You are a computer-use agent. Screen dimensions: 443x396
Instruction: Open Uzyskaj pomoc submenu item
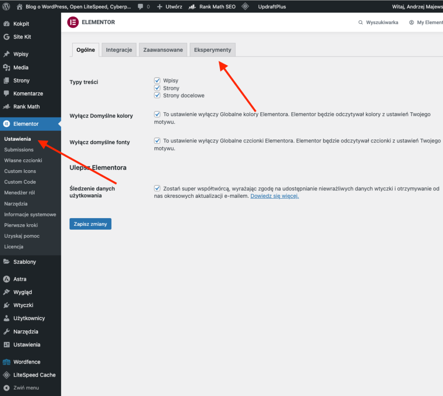point(22,236)
